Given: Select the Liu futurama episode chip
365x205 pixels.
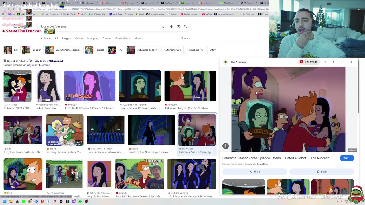Looking at the screenshot, I should point(64,50).
